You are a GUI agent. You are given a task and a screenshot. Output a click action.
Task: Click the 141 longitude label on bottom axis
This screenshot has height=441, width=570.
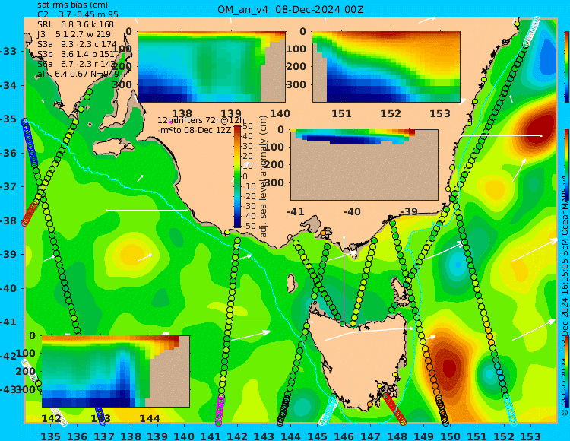click(211, 436)
